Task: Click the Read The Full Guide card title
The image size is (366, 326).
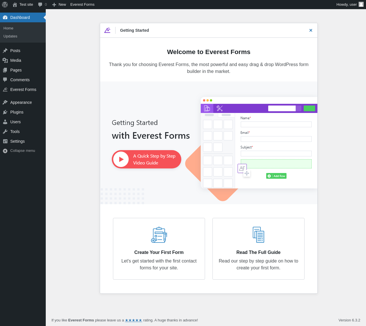Action: point(258,252)
